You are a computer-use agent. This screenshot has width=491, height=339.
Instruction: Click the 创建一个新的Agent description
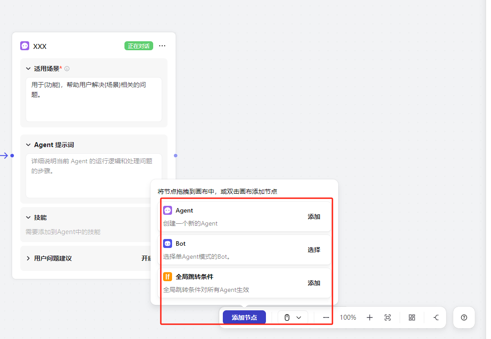point(190,223)
